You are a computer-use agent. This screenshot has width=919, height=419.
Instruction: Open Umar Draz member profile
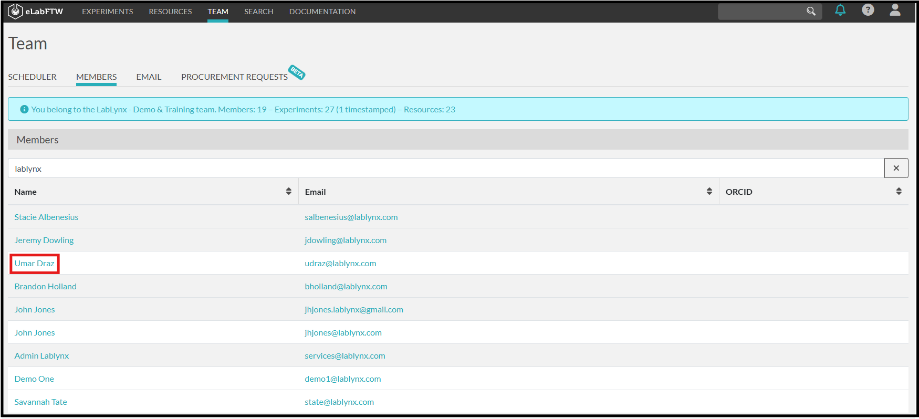[x=35, y=264]
